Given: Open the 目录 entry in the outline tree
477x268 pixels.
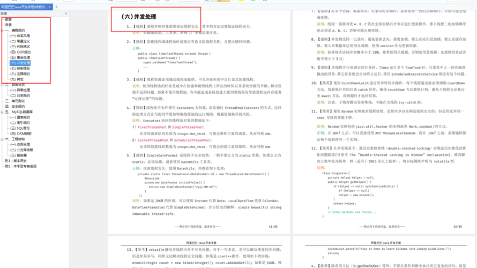Looking at the screenshot, I should pyautogui.click(x=8, y=25).
